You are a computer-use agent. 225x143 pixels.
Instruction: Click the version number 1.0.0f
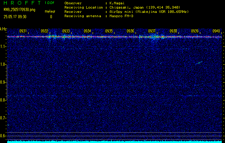(x=49, y=3)
